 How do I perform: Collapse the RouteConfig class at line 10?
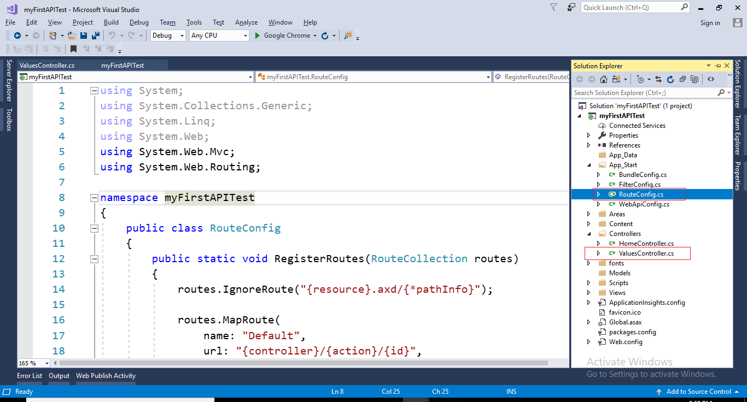coord(94,228)
